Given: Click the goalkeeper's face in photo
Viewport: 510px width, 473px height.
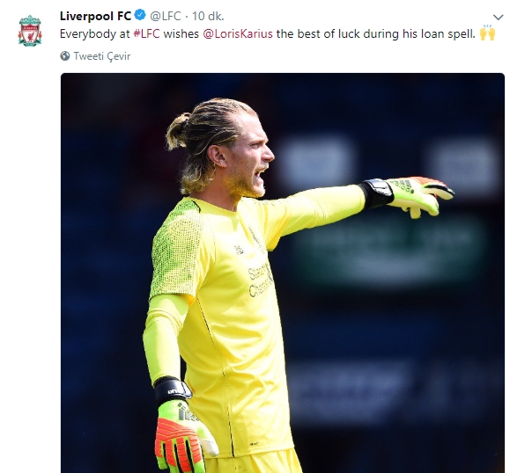Looking at the screenshot, I should [x=248, y=163].
